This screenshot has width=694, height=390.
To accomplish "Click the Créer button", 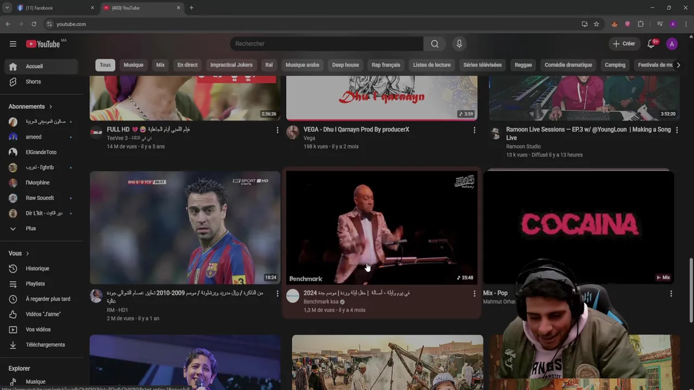I will 624,44.
